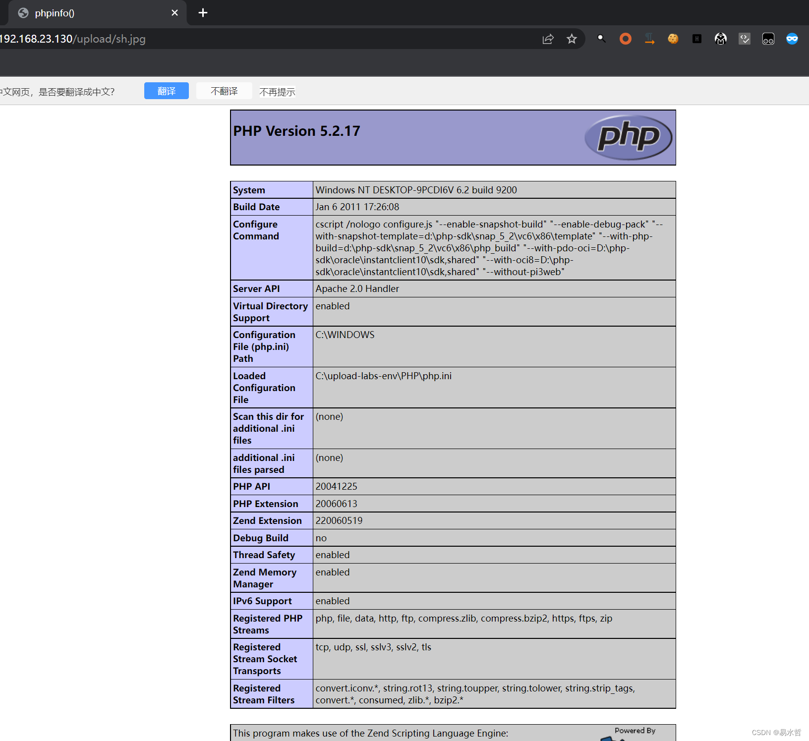The image size is (809, 741).
Task: Click the Zend Extension value 220060519
Action: click(x=339, y=521)
